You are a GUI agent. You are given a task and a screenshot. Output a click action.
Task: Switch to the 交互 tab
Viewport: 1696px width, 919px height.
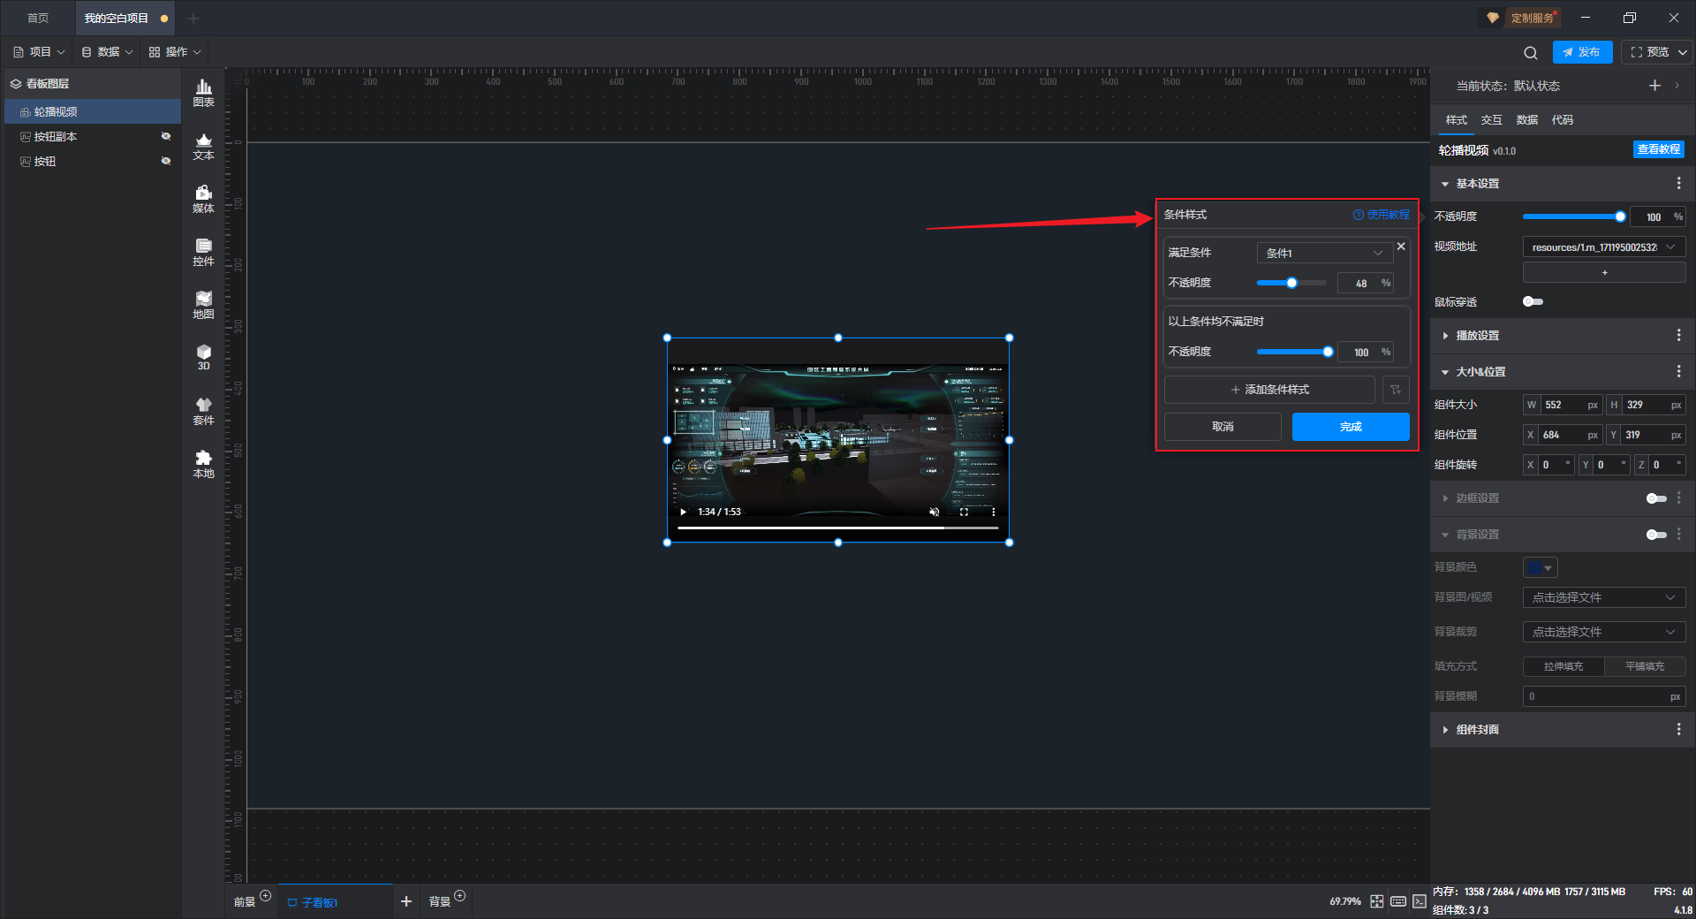[1491, 120]
